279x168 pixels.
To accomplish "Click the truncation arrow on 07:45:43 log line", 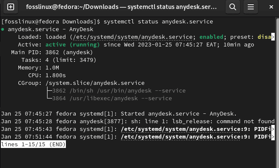I will click(x=273, y=129).
